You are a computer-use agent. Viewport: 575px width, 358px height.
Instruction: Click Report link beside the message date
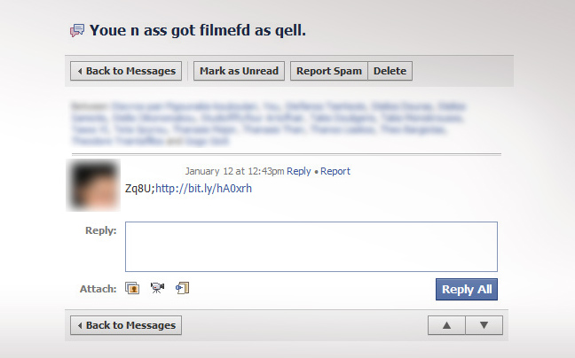coord(335,171)
